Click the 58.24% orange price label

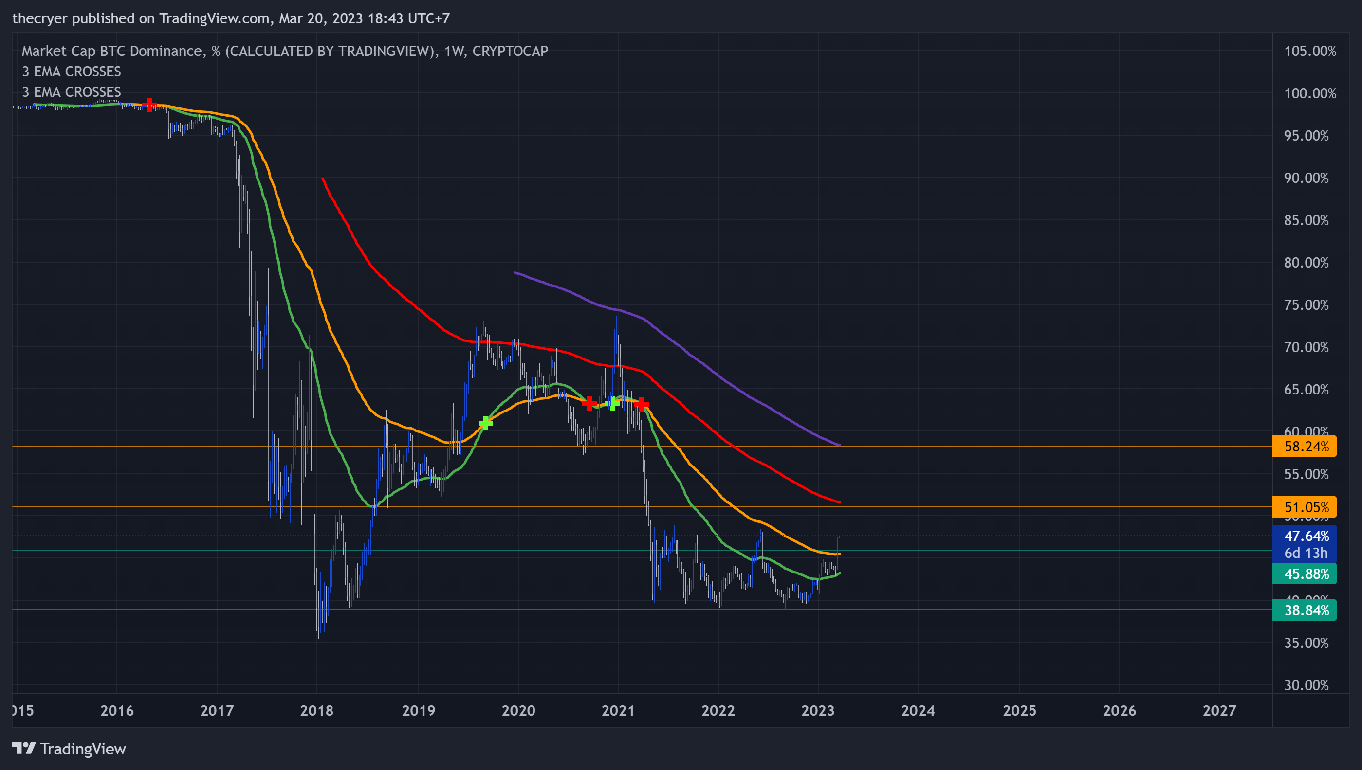click(1305, 447)
